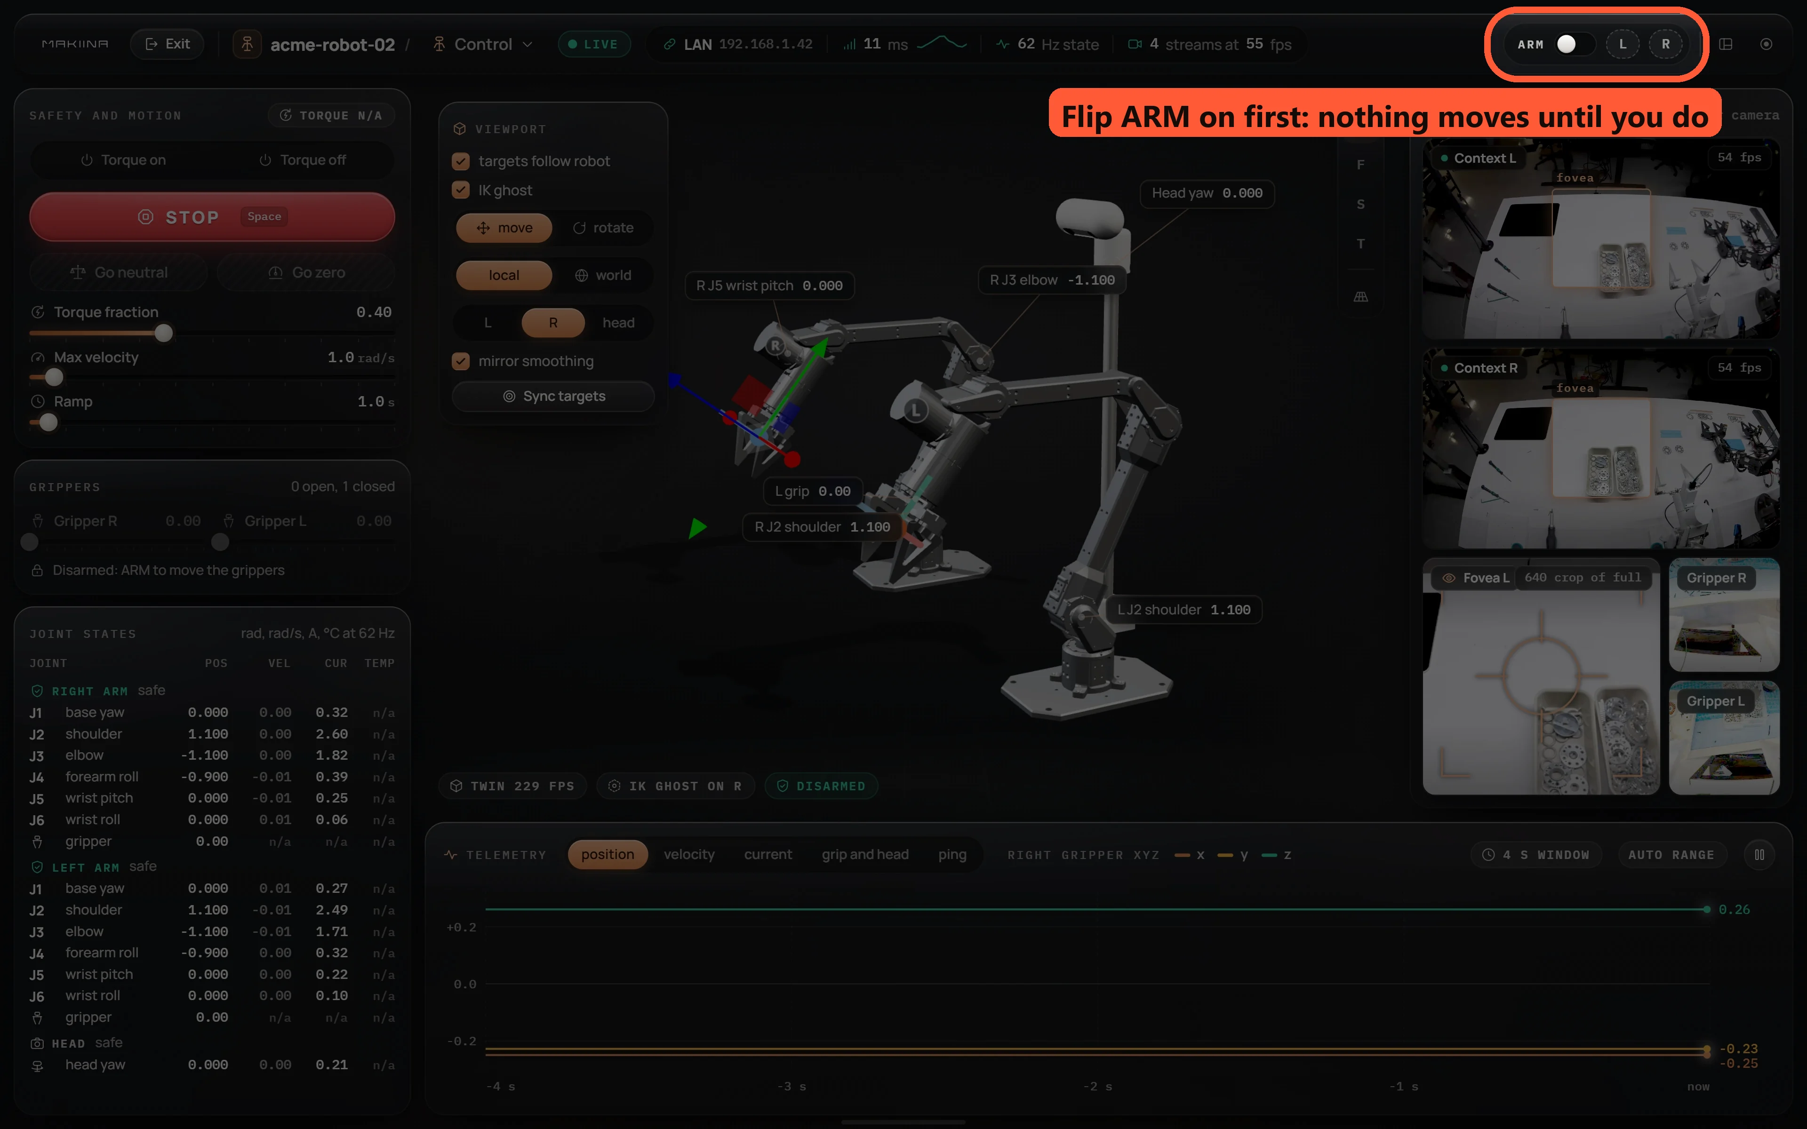Select head as the viewport target
The image size is (1807, 1129).
tap(618, 323)
